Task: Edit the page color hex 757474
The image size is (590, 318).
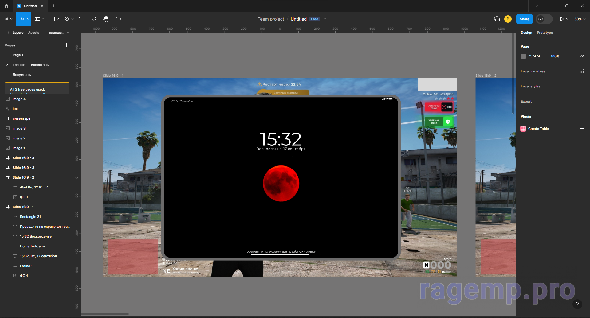Action: (534, 56)
